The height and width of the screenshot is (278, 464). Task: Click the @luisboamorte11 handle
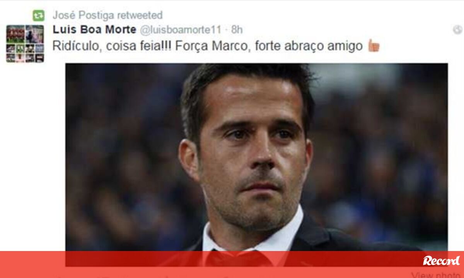coord(180,30)
